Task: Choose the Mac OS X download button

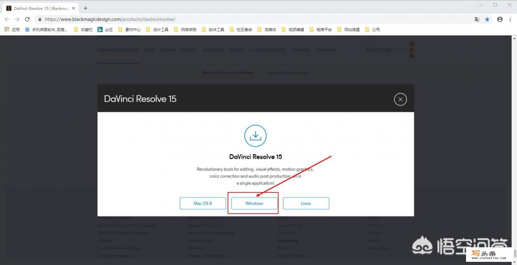Action: click(x=203, y=203)
